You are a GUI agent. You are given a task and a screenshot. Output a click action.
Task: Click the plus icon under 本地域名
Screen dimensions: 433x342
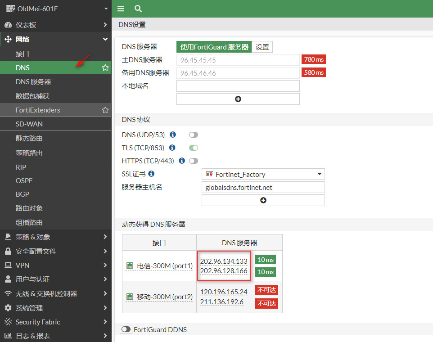coord(238,99)
